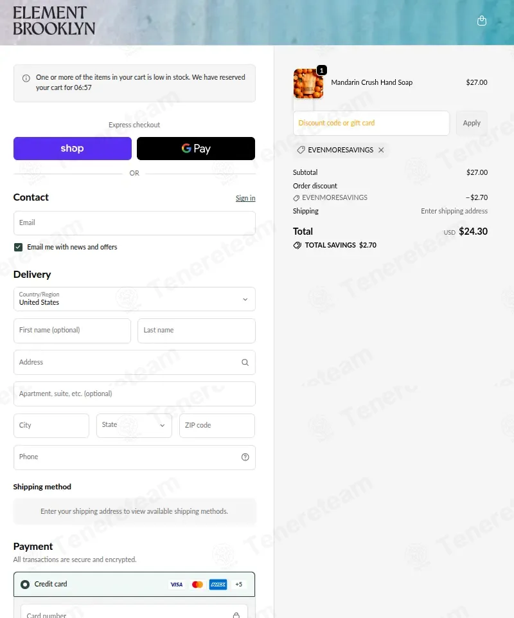Toggle Email me with news and offers

(x=18, y=247)
